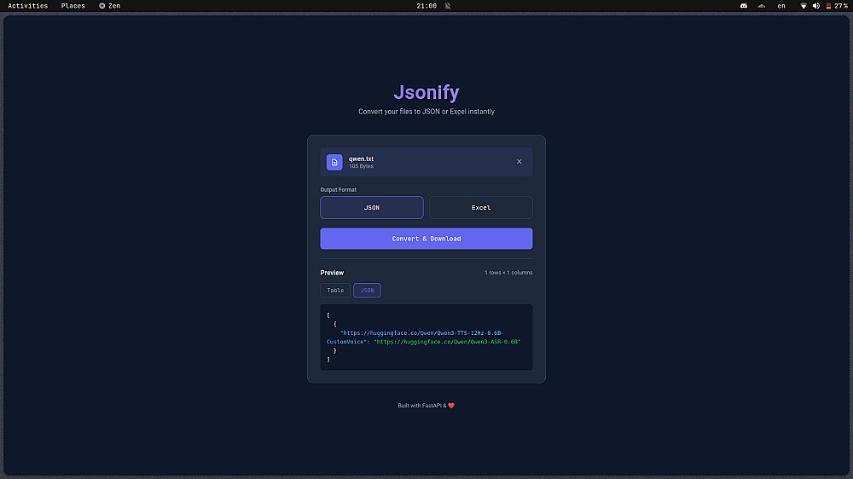853x479 pixels.
Task: Click the Discord tray icon
Action: click(744, 6)
